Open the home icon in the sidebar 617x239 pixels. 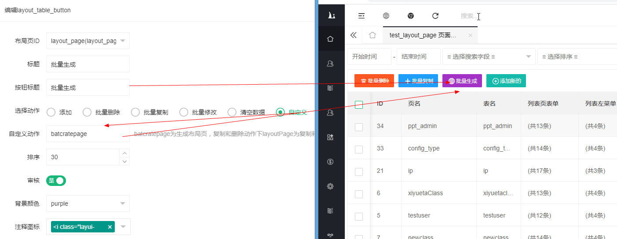[330, 39]
